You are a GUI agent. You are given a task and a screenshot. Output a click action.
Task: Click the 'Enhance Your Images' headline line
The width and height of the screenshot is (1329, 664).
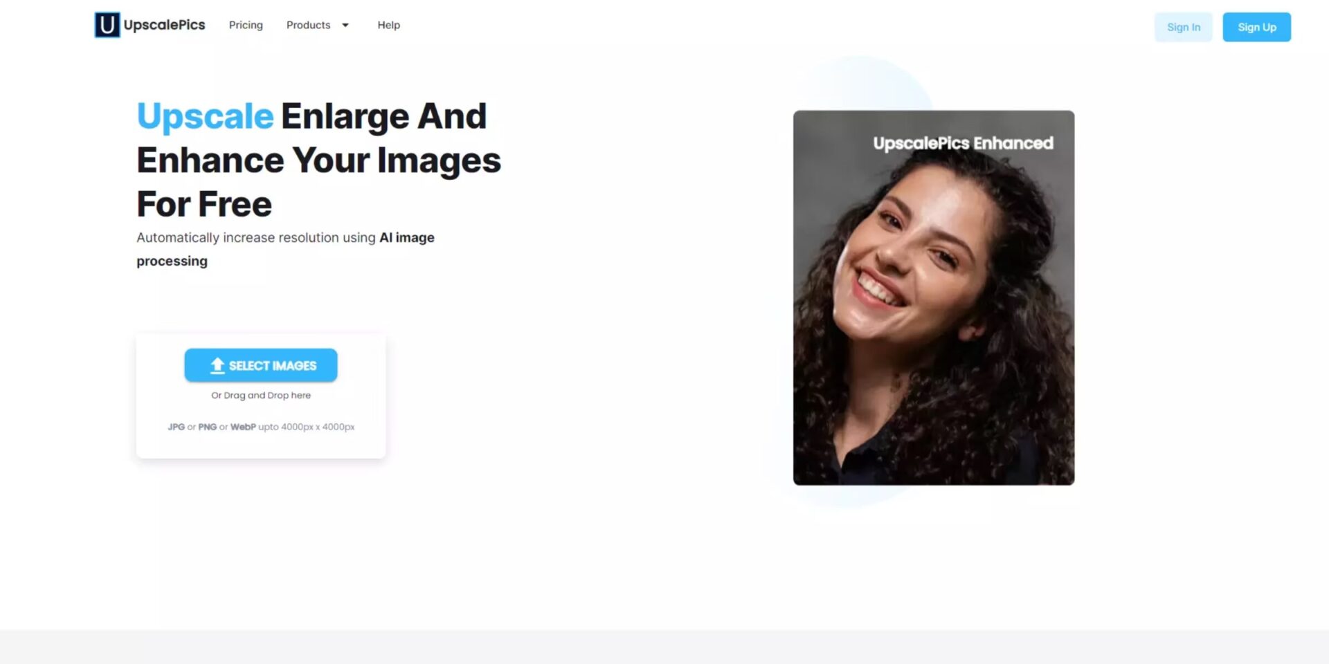click(x=318, y=160)
